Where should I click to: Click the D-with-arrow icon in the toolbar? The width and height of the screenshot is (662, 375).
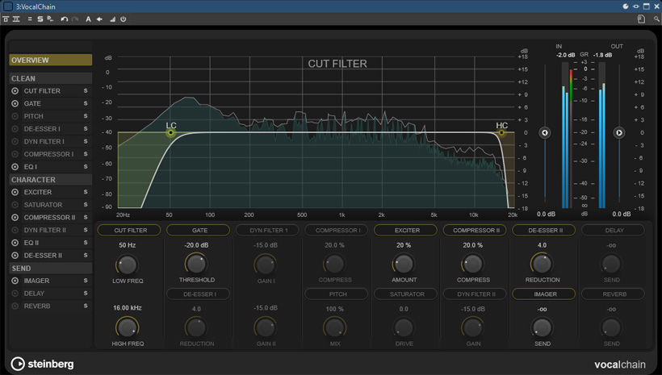(x=50, y=19)
